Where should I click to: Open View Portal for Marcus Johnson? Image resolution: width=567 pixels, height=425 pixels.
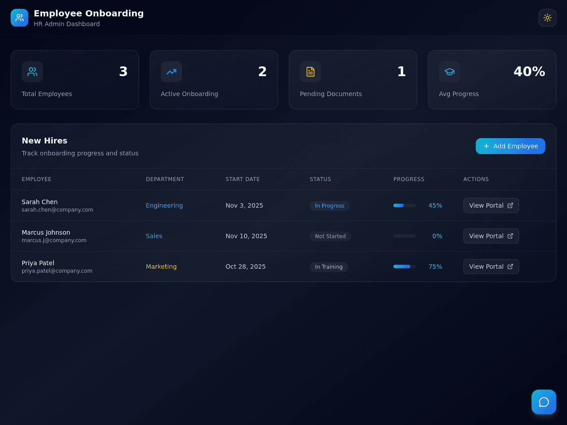click(x=491, y=236)
